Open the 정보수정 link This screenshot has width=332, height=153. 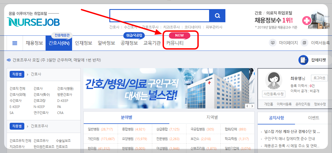pos(320,104)
